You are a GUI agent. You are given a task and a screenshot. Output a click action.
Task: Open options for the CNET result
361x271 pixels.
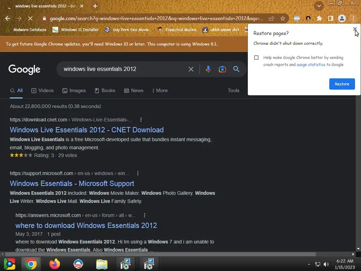pyautogui.click(x=141, y=120)
